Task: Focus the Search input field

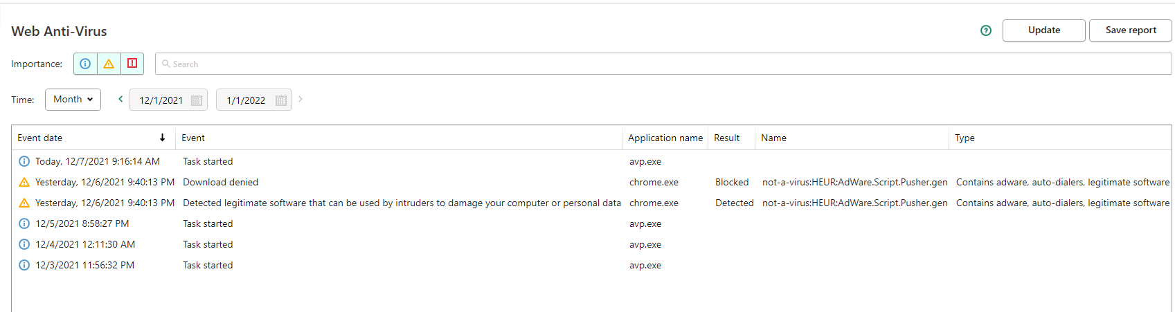Action: click(663, 64)
